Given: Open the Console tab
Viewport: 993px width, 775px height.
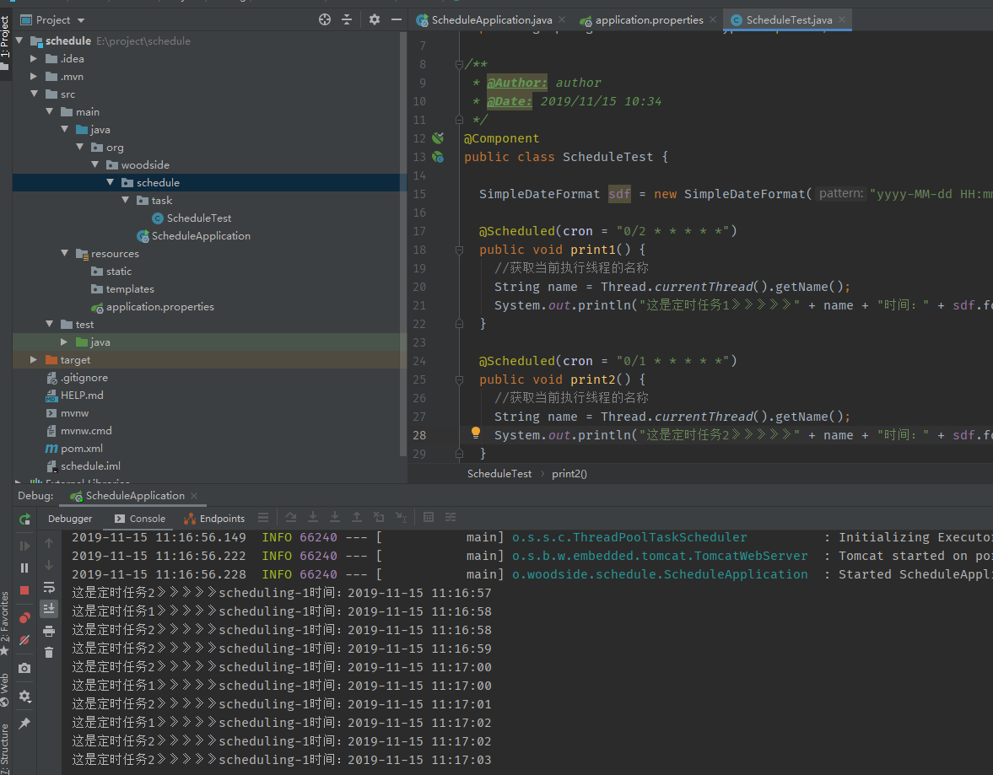Looking at the screenshot, I should (x=140, y=519).
